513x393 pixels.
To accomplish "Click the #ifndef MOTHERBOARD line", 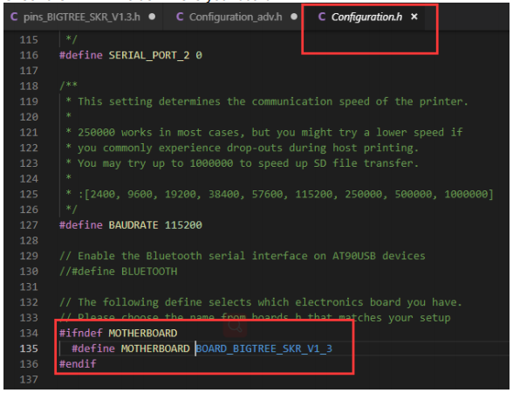I will coord(118,333).
